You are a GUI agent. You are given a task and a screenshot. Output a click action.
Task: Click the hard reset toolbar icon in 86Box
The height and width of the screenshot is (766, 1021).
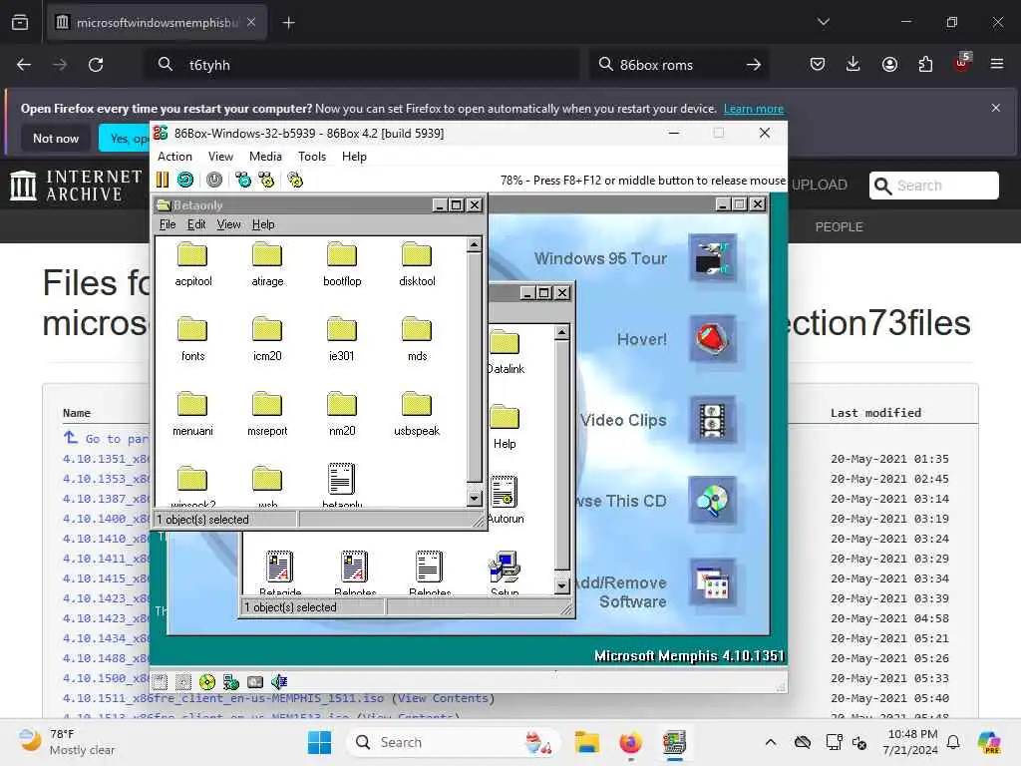[185, 180]
